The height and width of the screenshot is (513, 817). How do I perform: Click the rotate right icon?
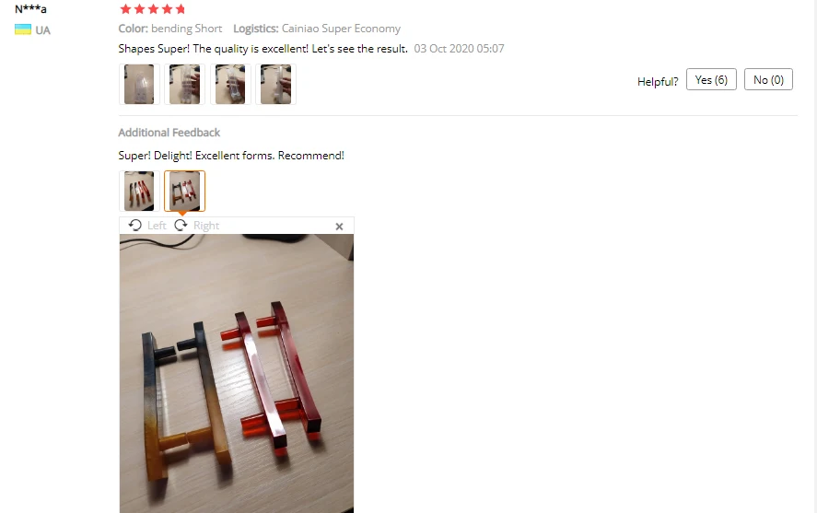181,225
